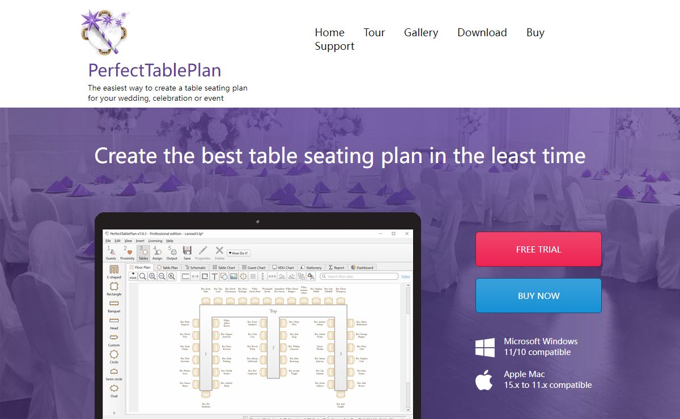Insert a Banquet table from the sidebar

click(114, 306)
